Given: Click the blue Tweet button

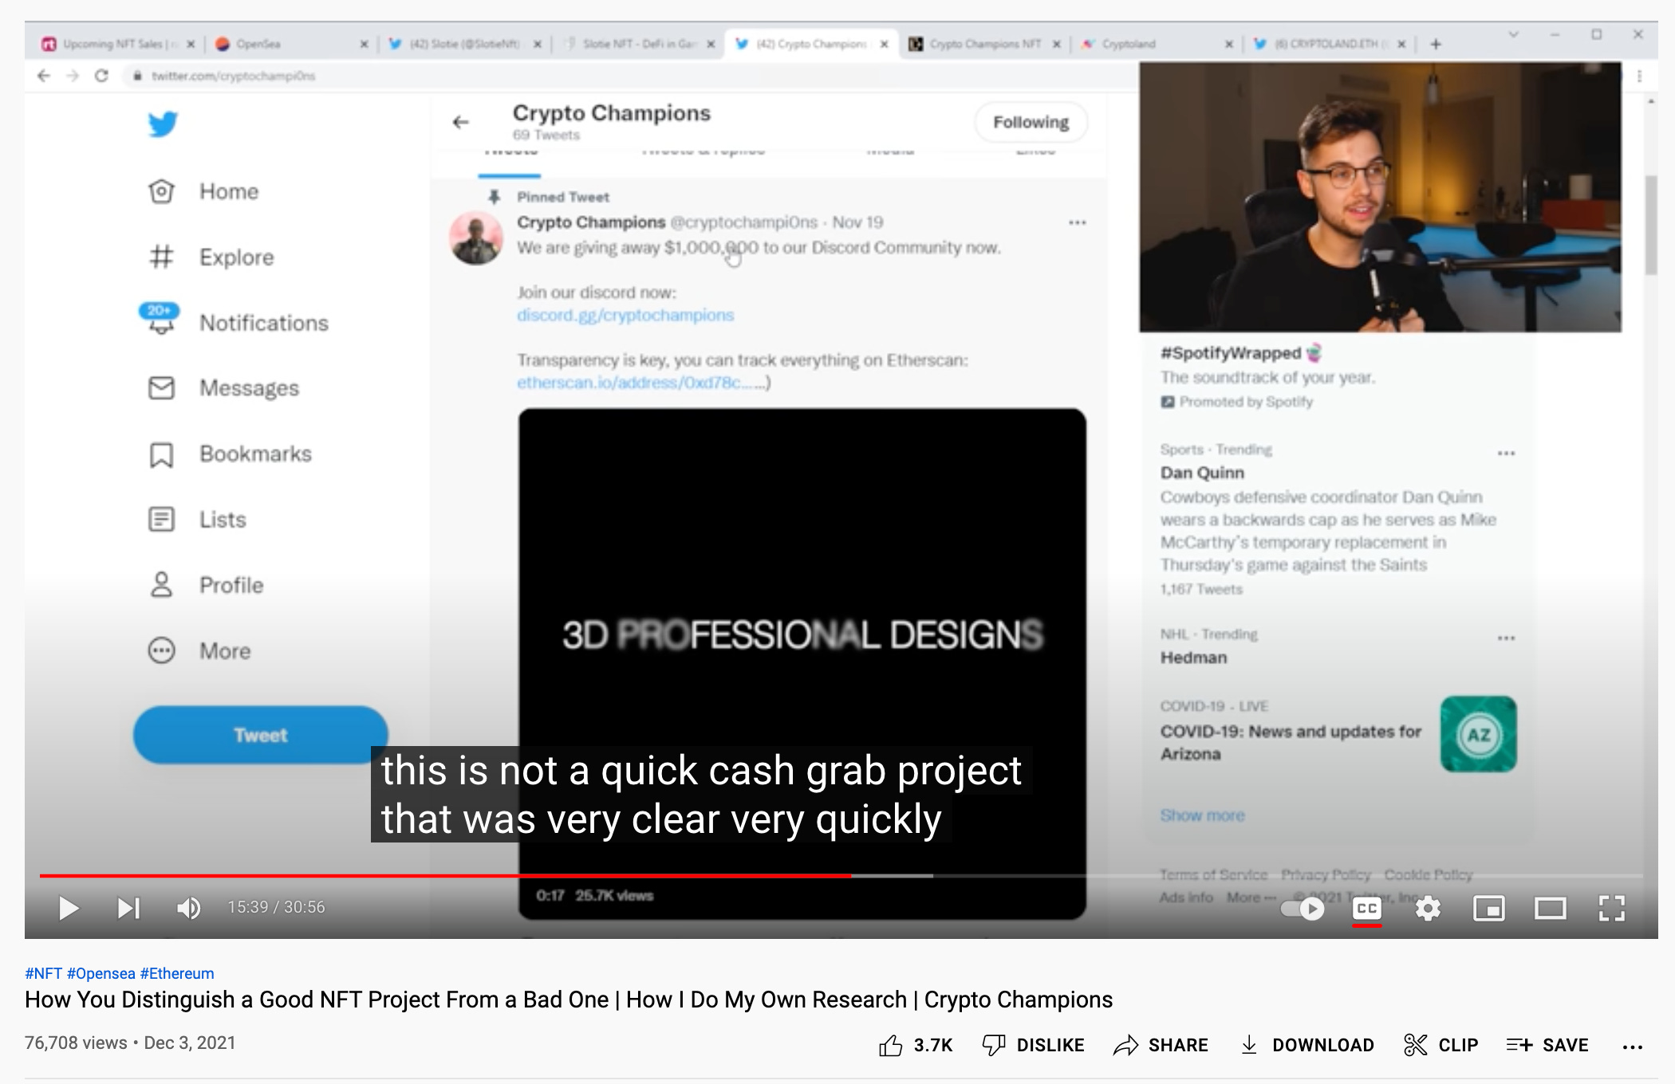Looking at the screenshot, I should pos(260,735).
